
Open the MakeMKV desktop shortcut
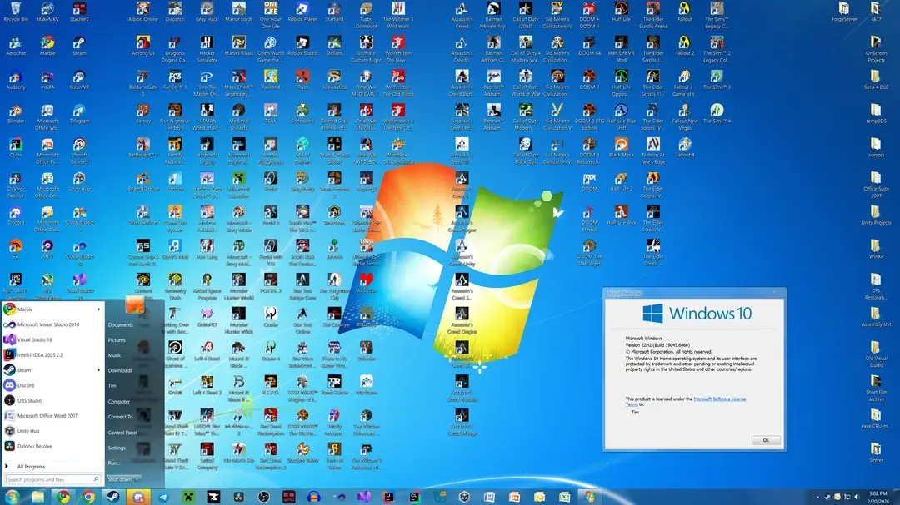point(47,12)
